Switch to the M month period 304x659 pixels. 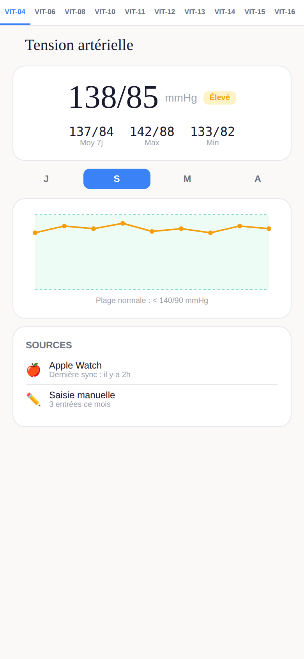pos(187,179)
